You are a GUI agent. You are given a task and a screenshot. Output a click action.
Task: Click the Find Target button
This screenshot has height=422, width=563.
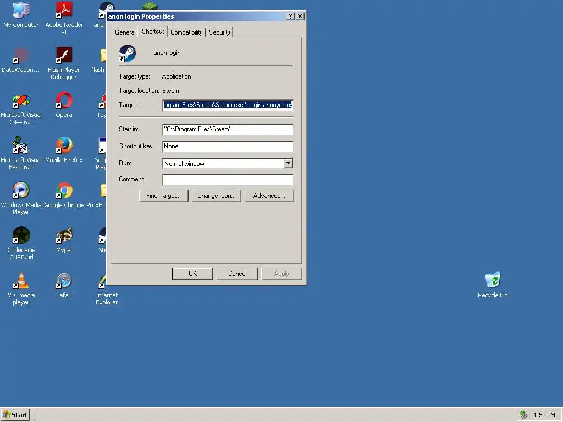[163, 196]
